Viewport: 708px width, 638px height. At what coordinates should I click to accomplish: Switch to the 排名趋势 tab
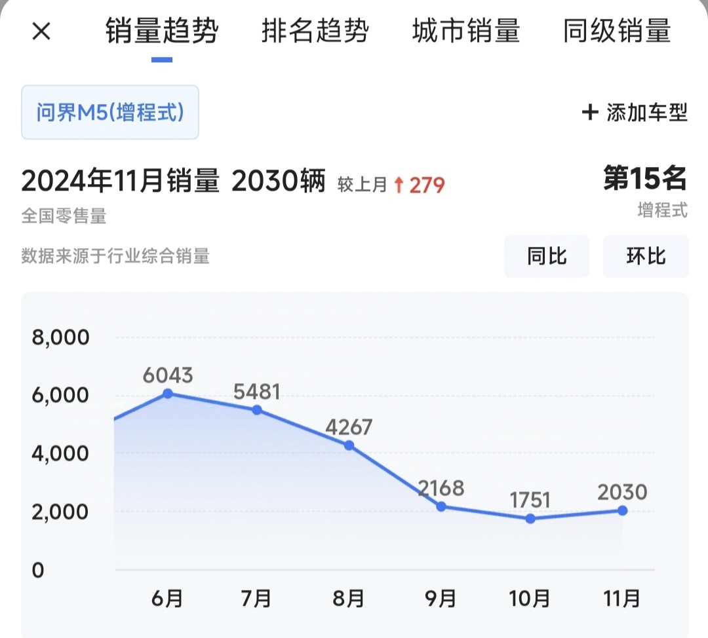click(x=315, y=31)
